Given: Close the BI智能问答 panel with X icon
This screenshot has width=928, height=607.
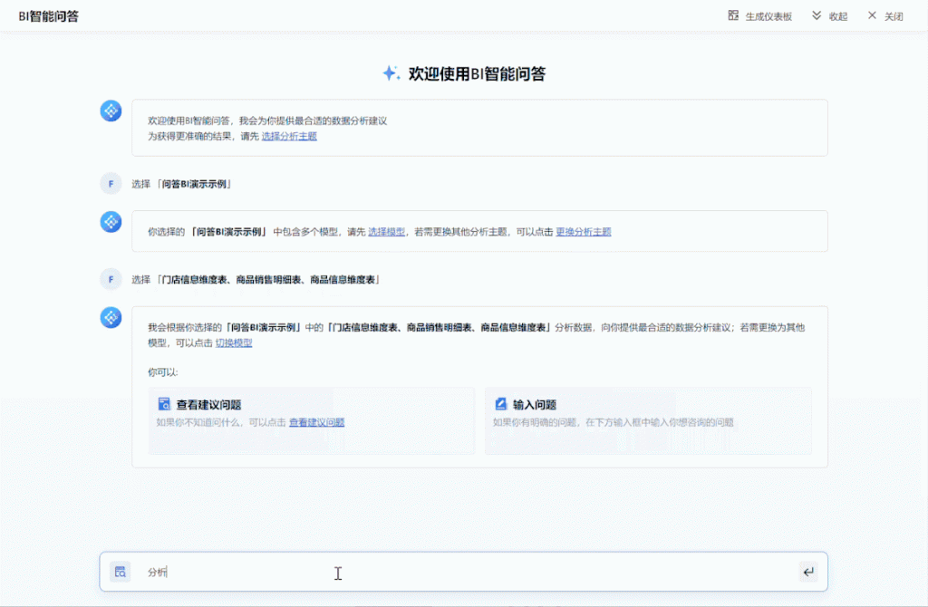Looking at the screenshot, I should point(872,15).
